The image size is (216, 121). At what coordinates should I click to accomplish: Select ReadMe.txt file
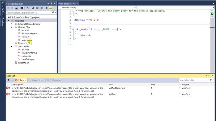(24, 63)
